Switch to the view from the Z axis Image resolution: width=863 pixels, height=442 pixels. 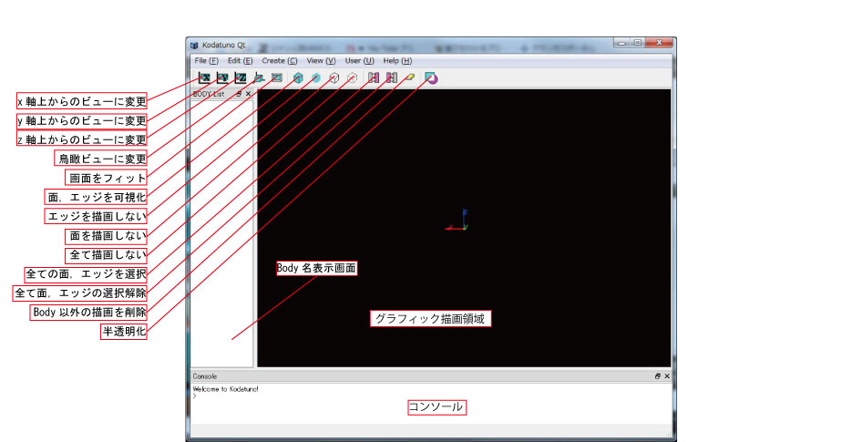click(241, 77)
